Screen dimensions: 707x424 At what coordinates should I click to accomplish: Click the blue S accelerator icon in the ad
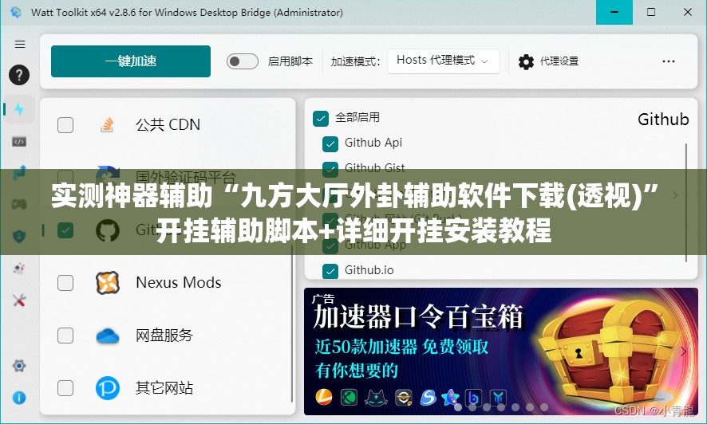(x=428, y=397)
